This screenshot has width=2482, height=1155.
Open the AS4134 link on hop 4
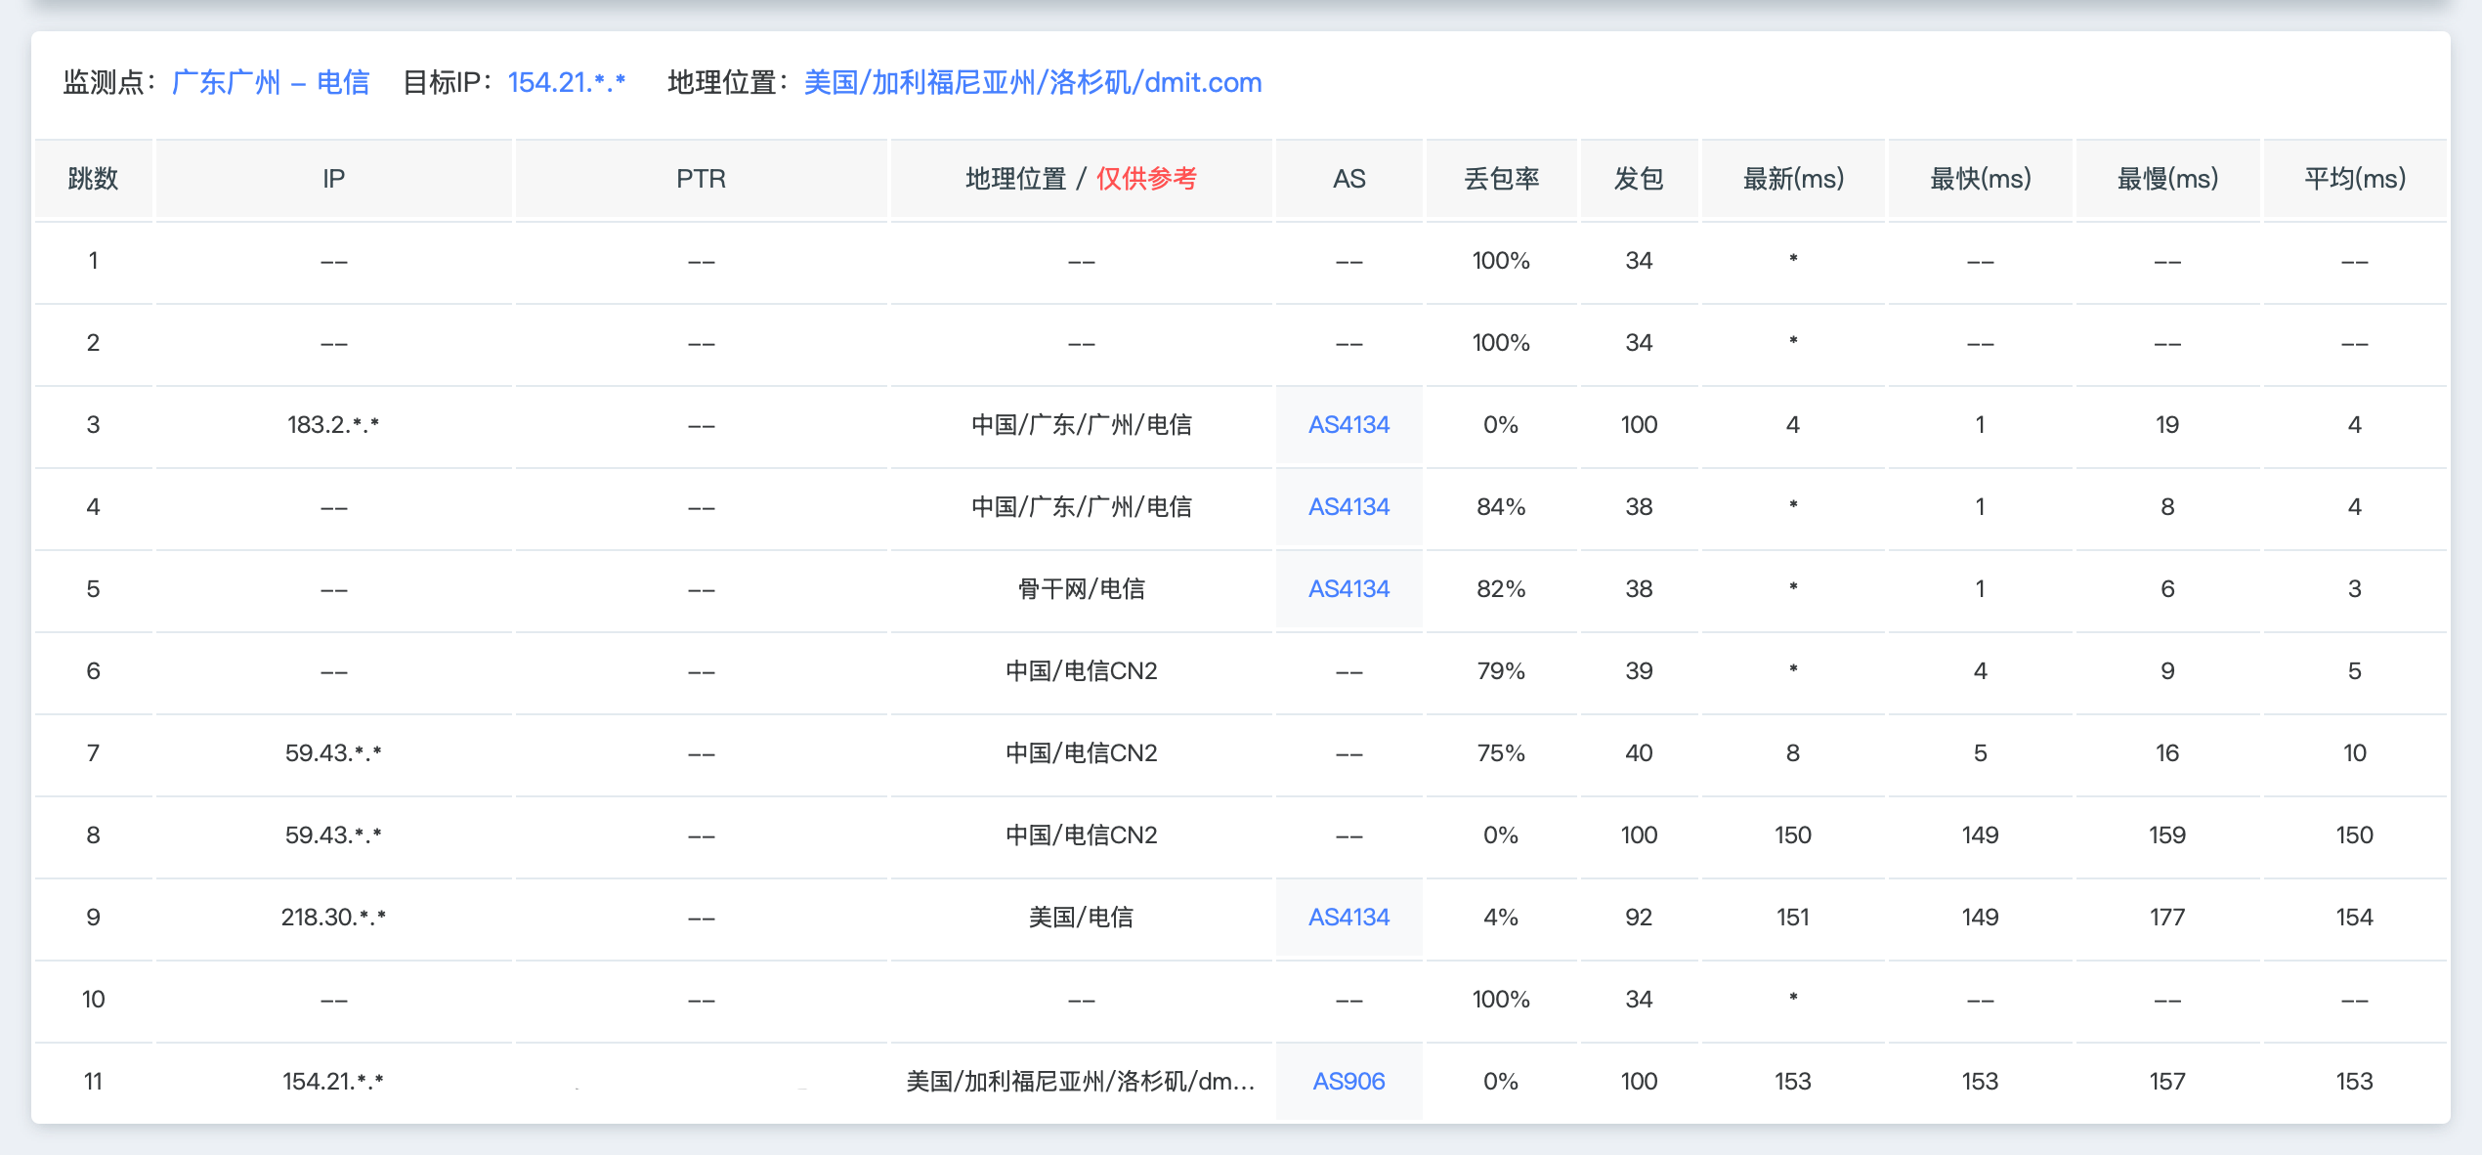point(1348,506)
